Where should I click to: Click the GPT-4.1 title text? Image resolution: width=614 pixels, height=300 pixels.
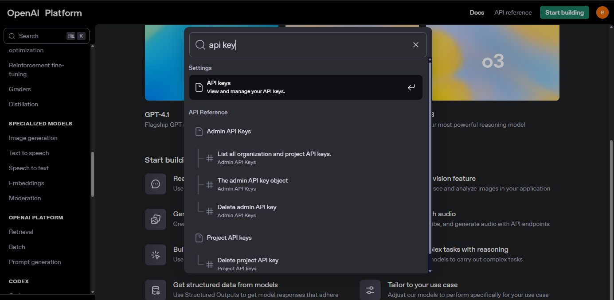click(x=157, y=114)
